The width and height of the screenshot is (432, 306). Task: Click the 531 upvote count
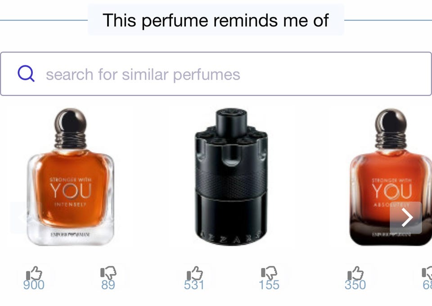194,285
